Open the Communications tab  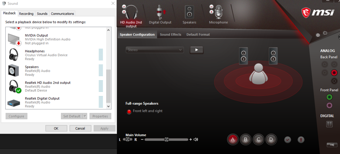62,14
